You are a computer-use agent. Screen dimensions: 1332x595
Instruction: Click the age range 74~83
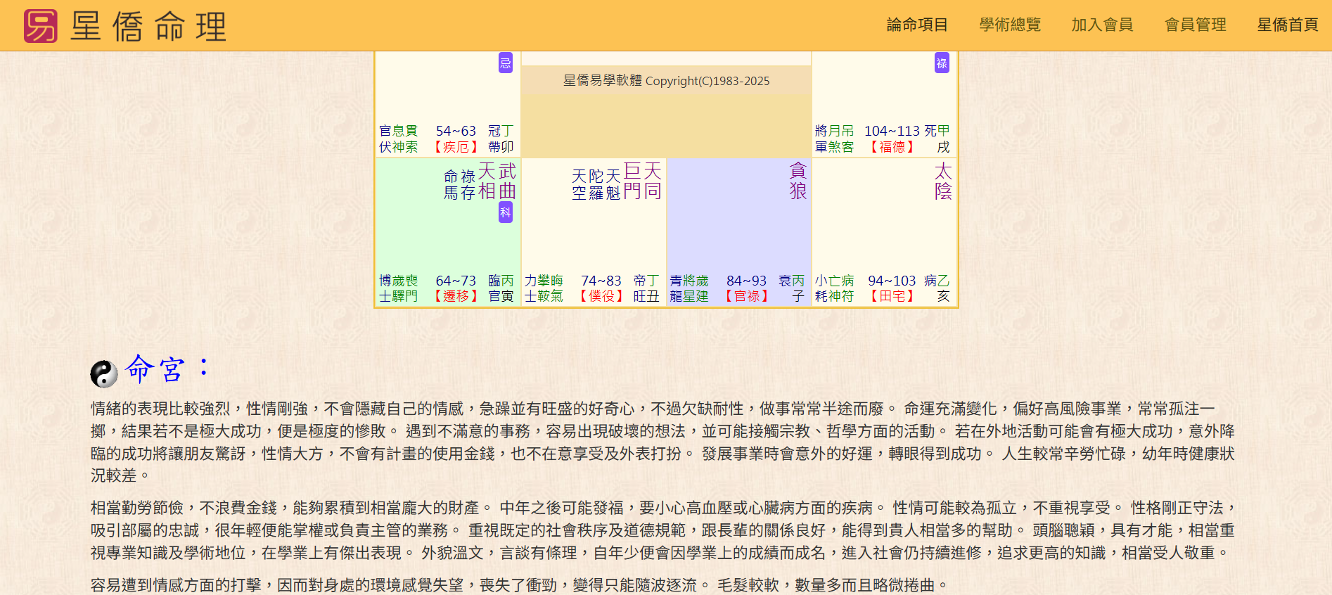(x=601, y=281)
